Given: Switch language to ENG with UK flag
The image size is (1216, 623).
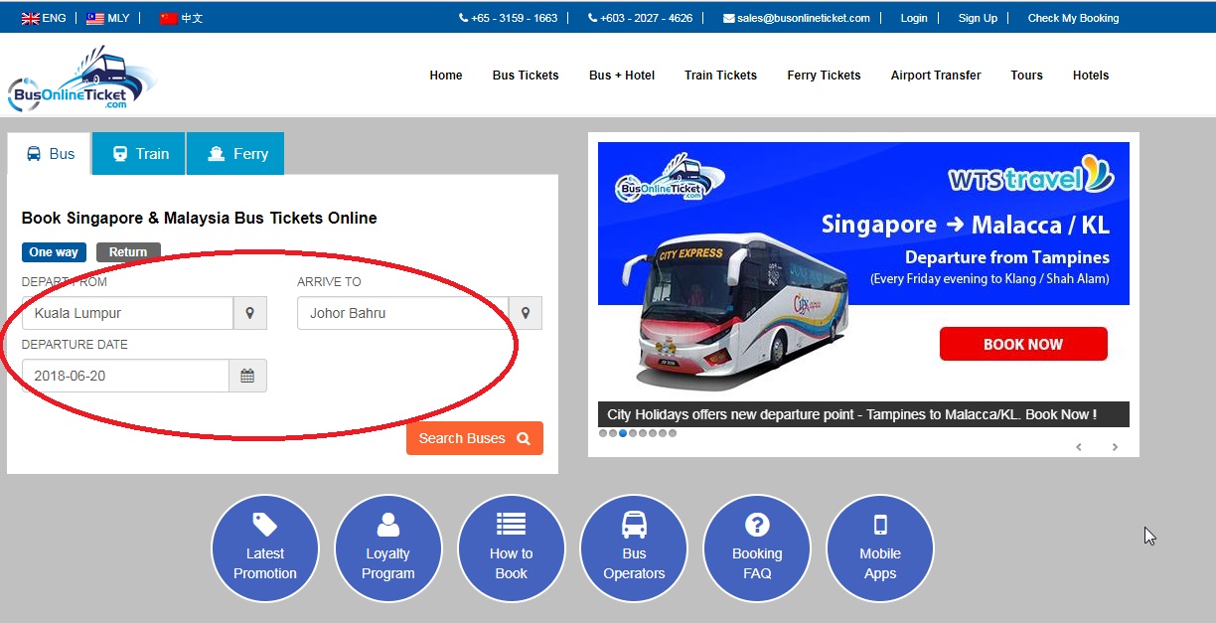Looking at the screenshot, I should [x=44, y=18].
